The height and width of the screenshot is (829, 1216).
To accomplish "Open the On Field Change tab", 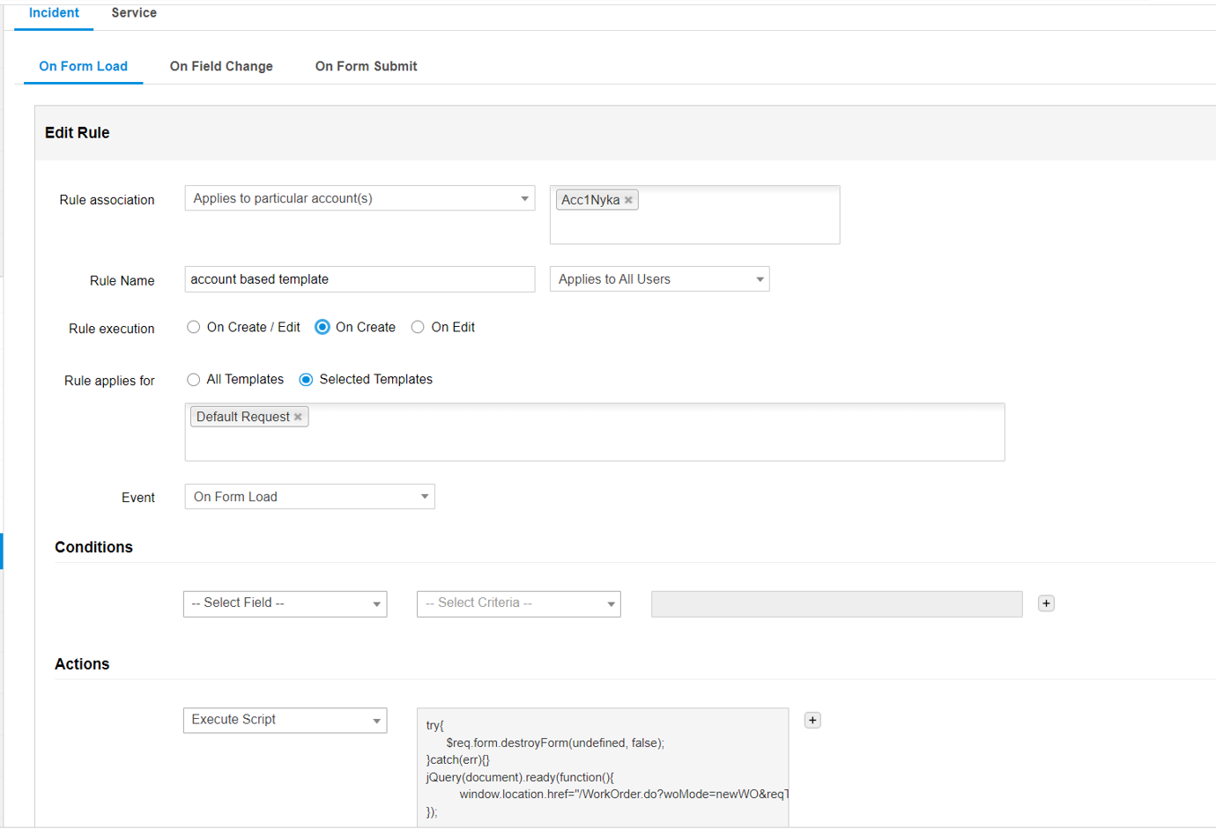I will coord(221,66).
